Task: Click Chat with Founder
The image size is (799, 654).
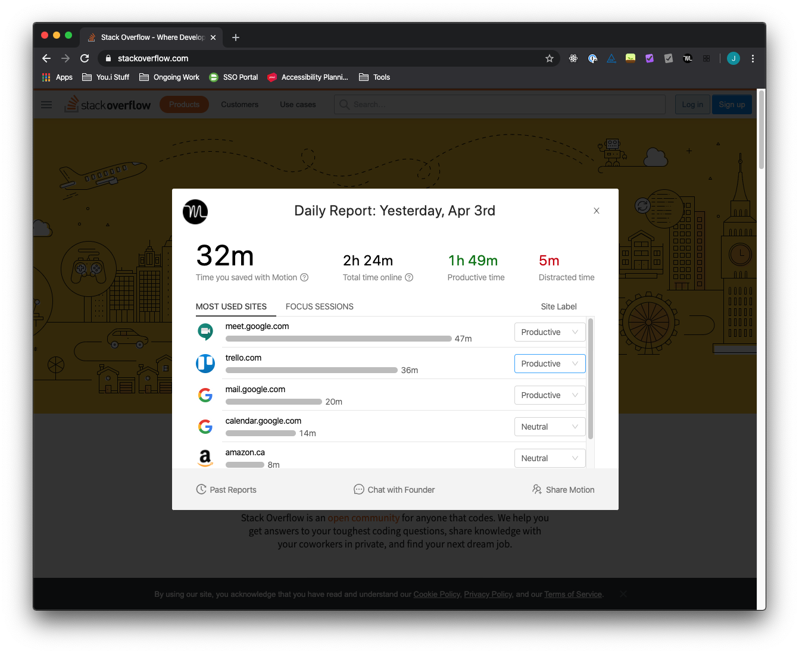Action: point(394,490)
